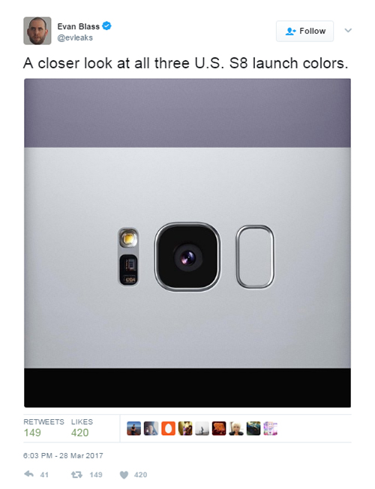The width and height of the screenshot is (375, 489).
Task: Click the orange egg avatar liker
Action: click(x=168, y=428)
